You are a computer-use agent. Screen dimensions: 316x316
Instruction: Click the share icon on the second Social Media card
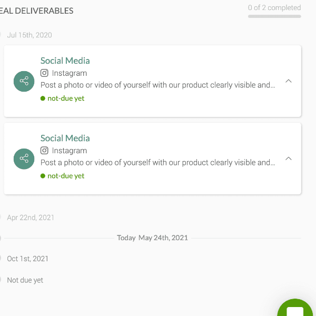click(x=24, y=159)
